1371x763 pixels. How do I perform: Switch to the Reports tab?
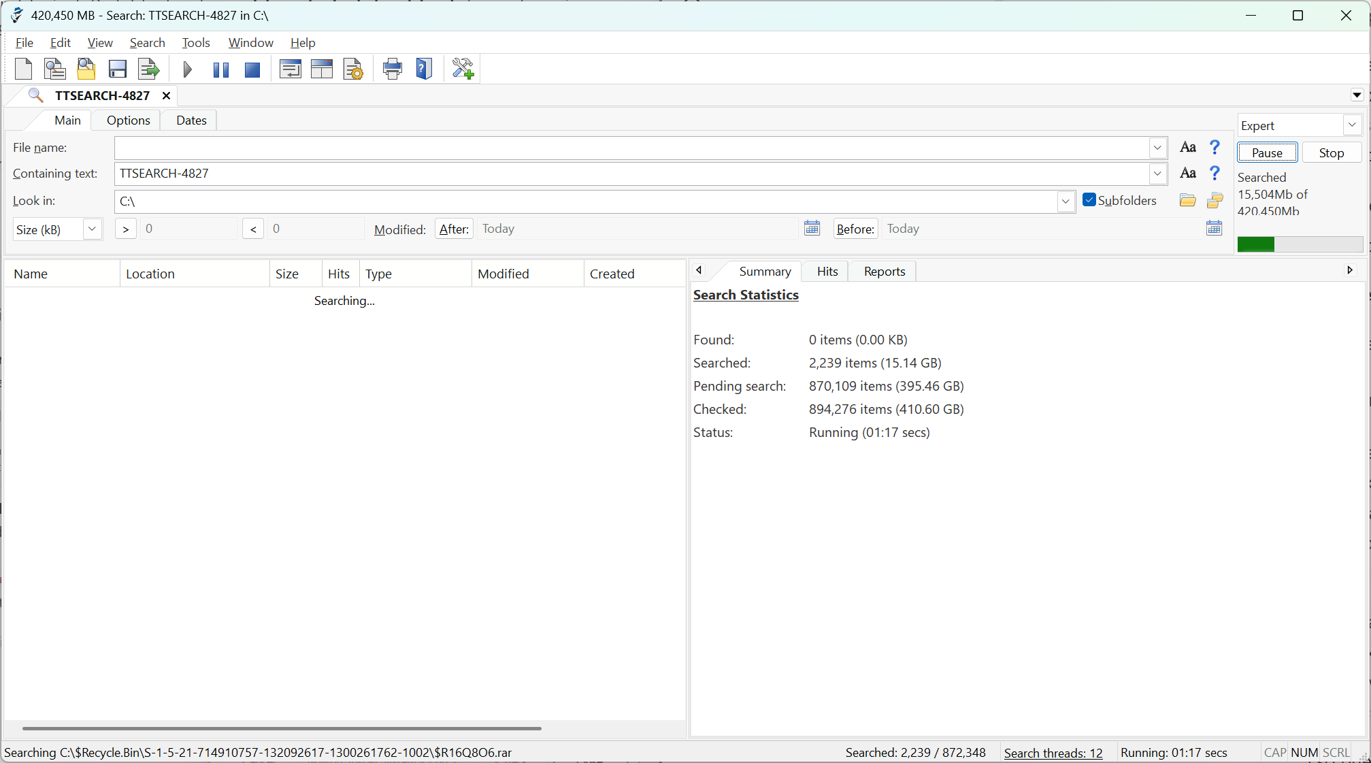point(885,272)
